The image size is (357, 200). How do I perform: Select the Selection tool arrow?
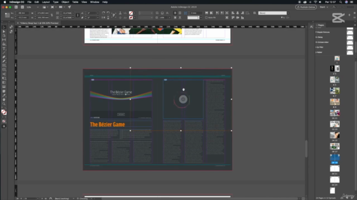point(4,27)
